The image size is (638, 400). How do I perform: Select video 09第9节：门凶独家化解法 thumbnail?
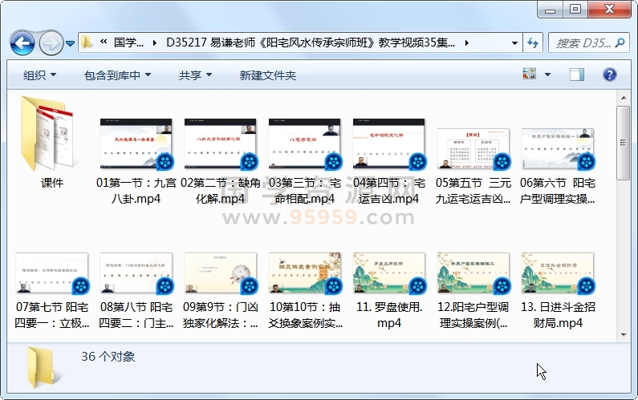click(220, 273)
